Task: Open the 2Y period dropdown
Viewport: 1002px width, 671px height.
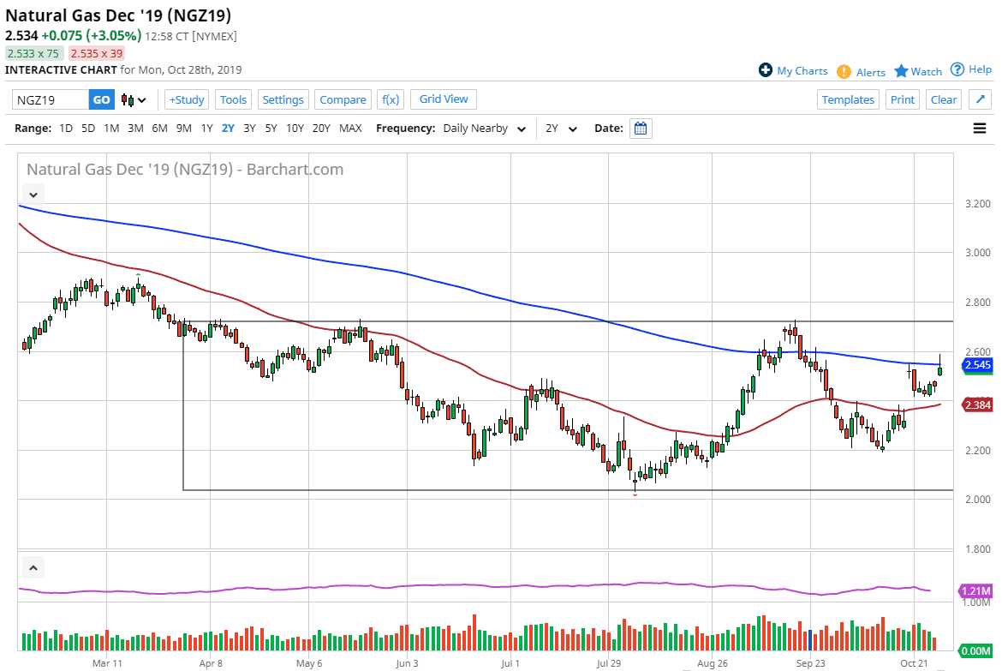Action: [561, 129]
